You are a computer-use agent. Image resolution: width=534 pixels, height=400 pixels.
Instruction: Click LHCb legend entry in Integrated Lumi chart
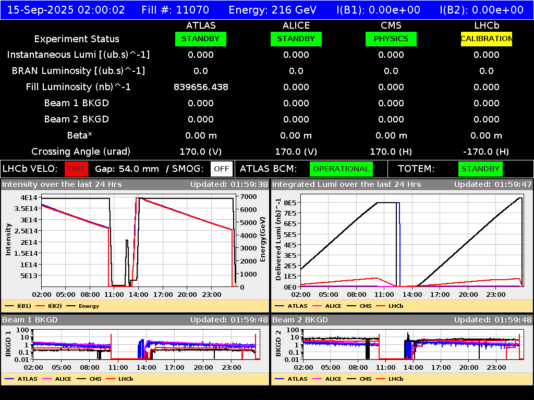coord(390,306)
